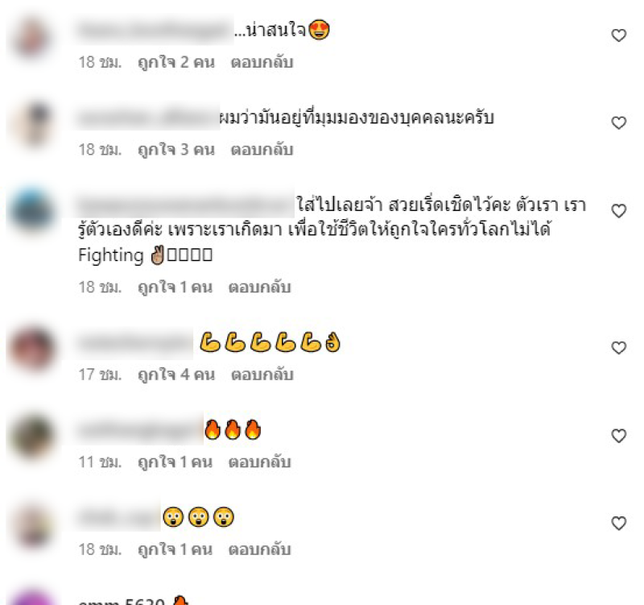Heart the flexed-biceps emoji comment
644x605 pixels.
point(618,348)
